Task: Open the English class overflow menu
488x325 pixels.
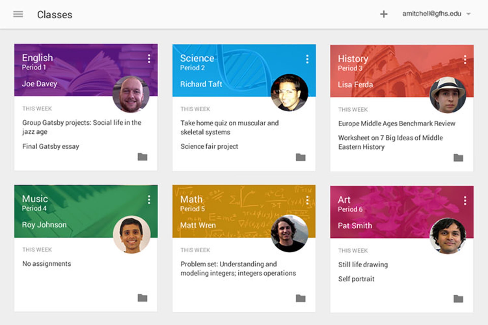Action: coord(148,59)
